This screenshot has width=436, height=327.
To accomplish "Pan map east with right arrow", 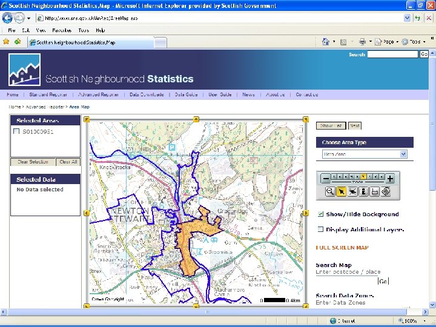I will pos(306,213).
